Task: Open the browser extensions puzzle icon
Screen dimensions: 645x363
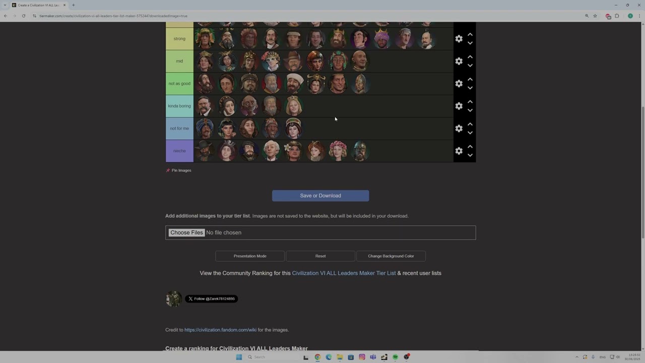Action: pyautogui.click(x=617, y=16)
